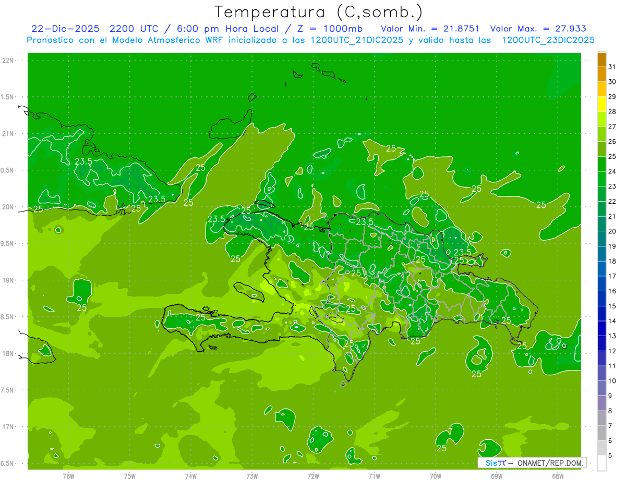Click the "Valor Max. = 27.933" value
The width and height of the screenshot is (626, 483).
(538, 29)
